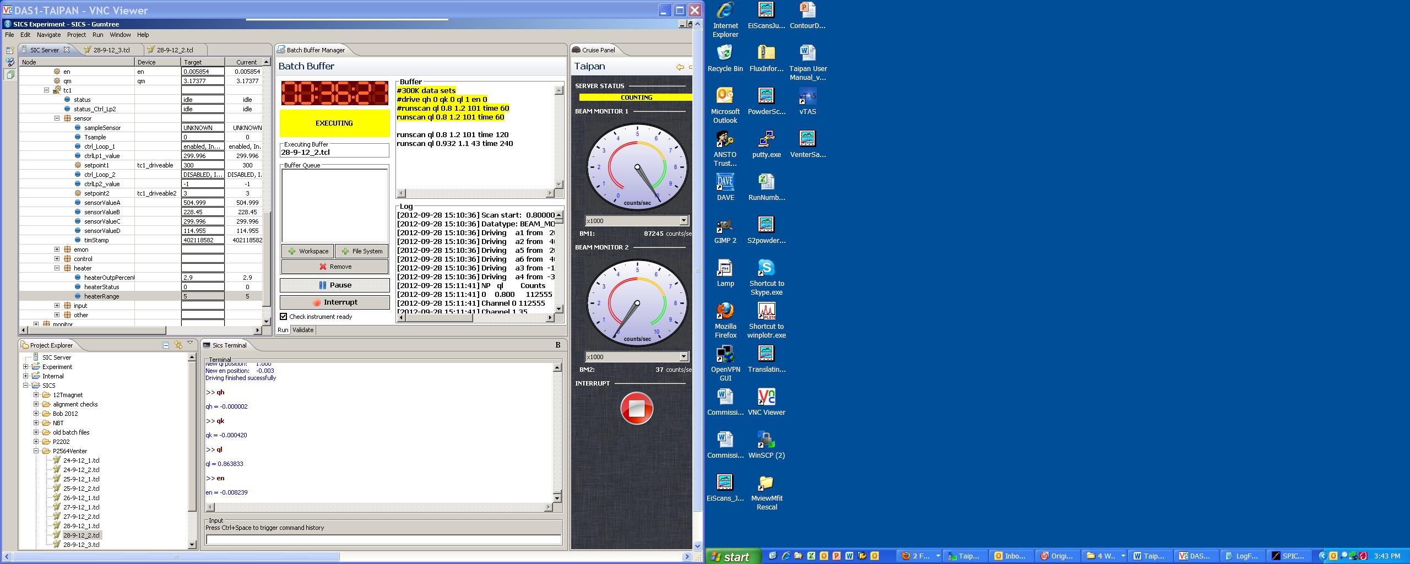Click the Sics Terminal command input field
Image resolution: width=1410 pixels, height=564 pixels.
coord(383,540)
